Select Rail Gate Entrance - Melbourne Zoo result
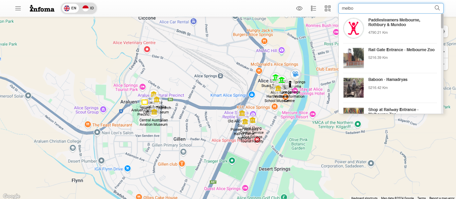456x199 pixels. [x=390, y=58]
